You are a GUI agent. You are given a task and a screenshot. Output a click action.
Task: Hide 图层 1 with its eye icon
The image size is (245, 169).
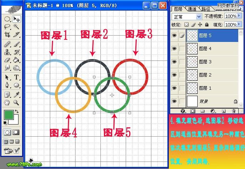(174, 88)
